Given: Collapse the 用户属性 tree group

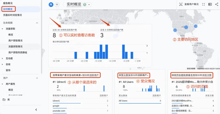Looking at the screenshot, I should [2, 84].
